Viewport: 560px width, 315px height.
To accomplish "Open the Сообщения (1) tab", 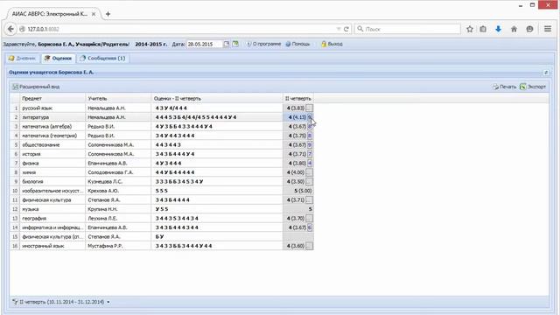I will 102,59.
